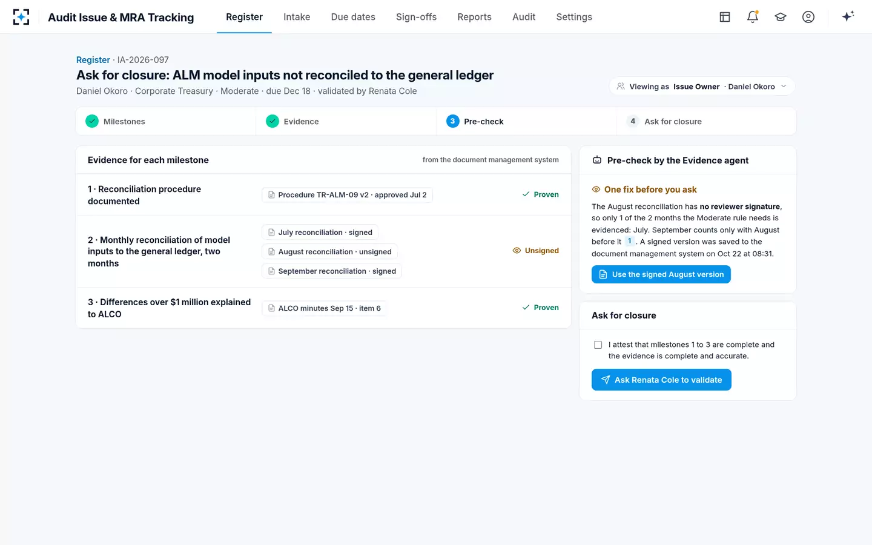Open the July reconciliation signed document

click(x=320, y=233)
